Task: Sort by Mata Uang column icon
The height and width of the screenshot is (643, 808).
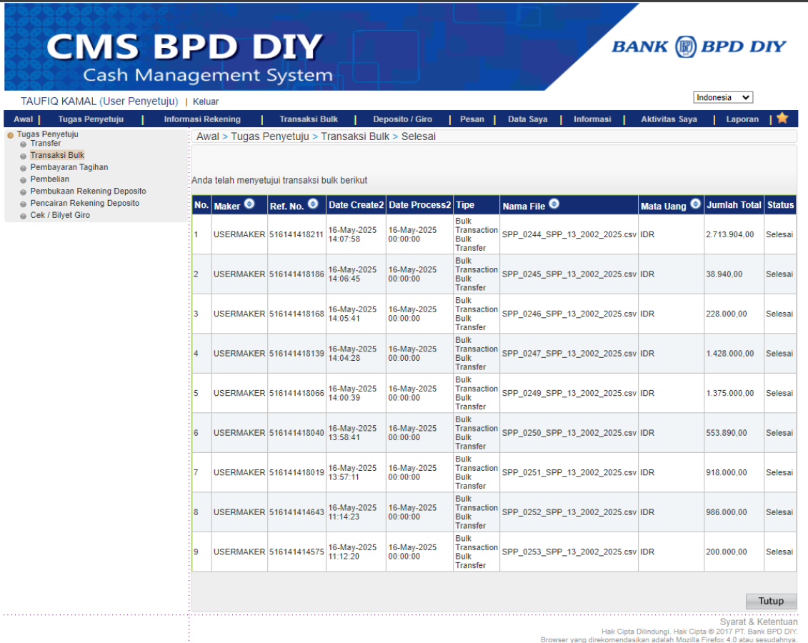Action: pos(695,204)
